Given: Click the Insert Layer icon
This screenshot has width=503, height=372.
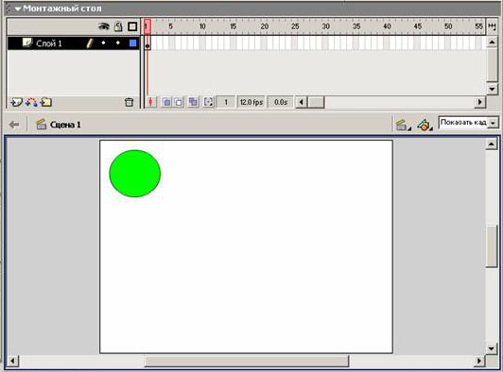Looking at the screenshot, I should [16, 102].
